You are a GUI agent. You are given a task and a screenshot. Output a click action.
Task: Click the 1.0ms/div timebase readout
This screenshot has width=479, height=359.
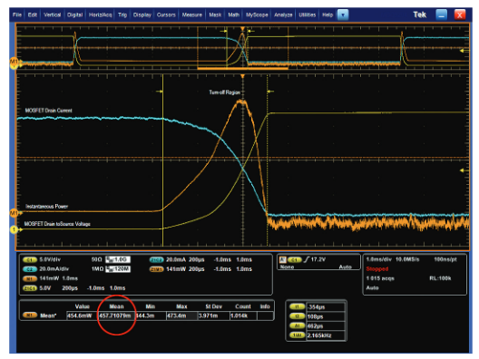coord(379,260)
